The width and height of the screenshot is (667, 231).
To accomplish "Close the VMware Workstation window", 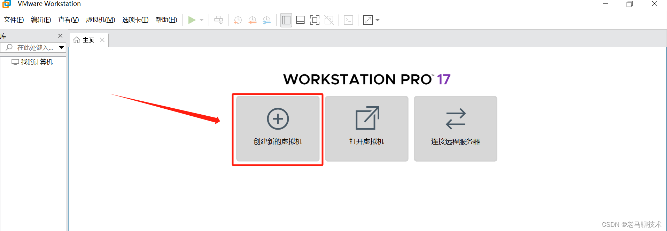I will tap(654, 4).
